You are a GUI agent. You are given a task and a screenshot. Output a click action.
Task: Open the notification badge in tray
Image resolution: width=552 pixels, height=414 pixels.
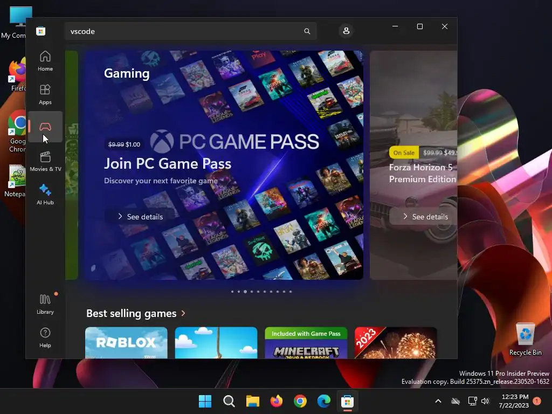(537, 401)
